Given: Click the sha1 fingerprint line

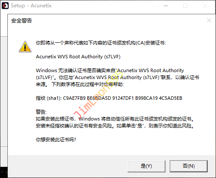Looking at the screenshot, I should pos(109,98).
